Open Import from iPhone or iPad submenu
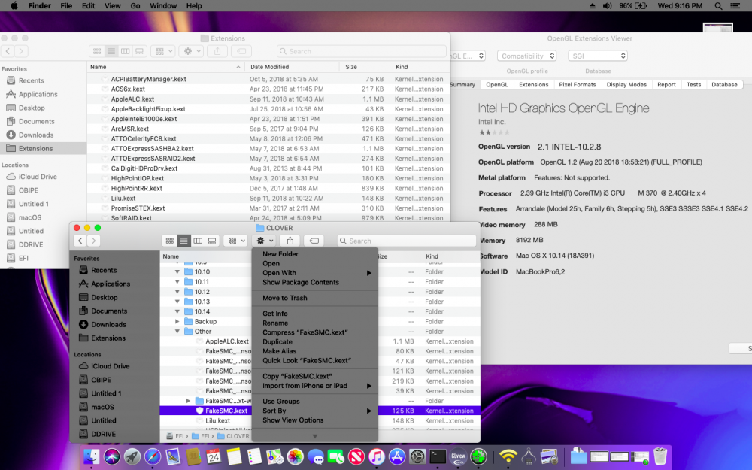Screen dimensions: 752x470 coord(315,386)
